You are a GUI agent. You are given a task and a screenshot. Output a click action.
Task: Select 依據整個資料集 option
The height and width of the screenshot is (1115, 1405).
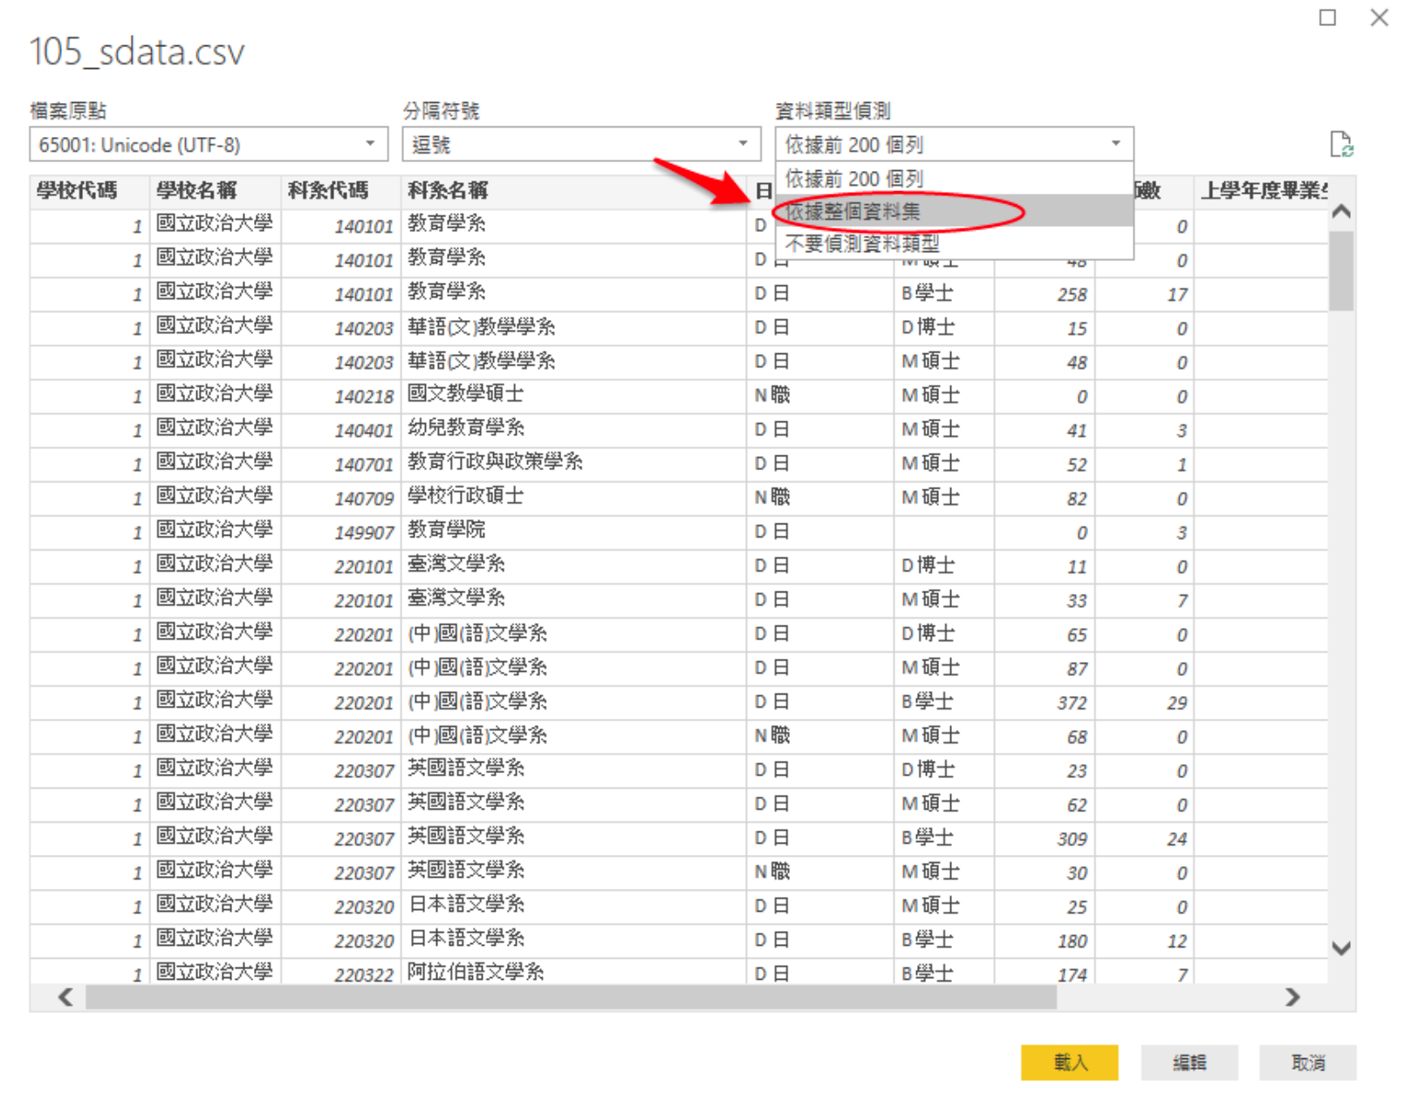tap(955, 210)
